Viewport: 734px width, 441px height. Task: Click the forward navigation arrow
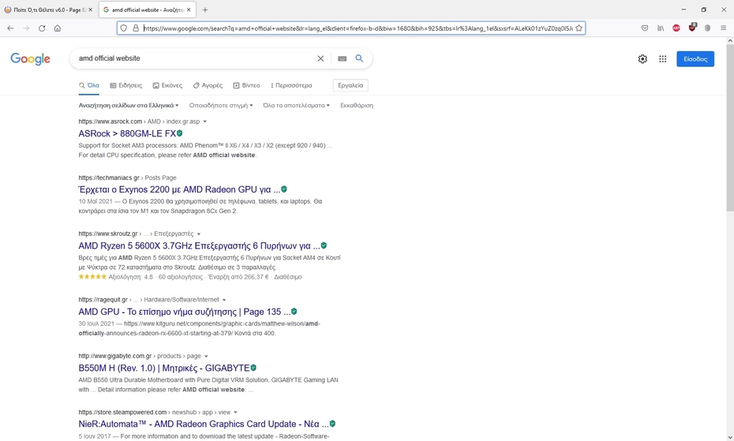click(26, 28)
